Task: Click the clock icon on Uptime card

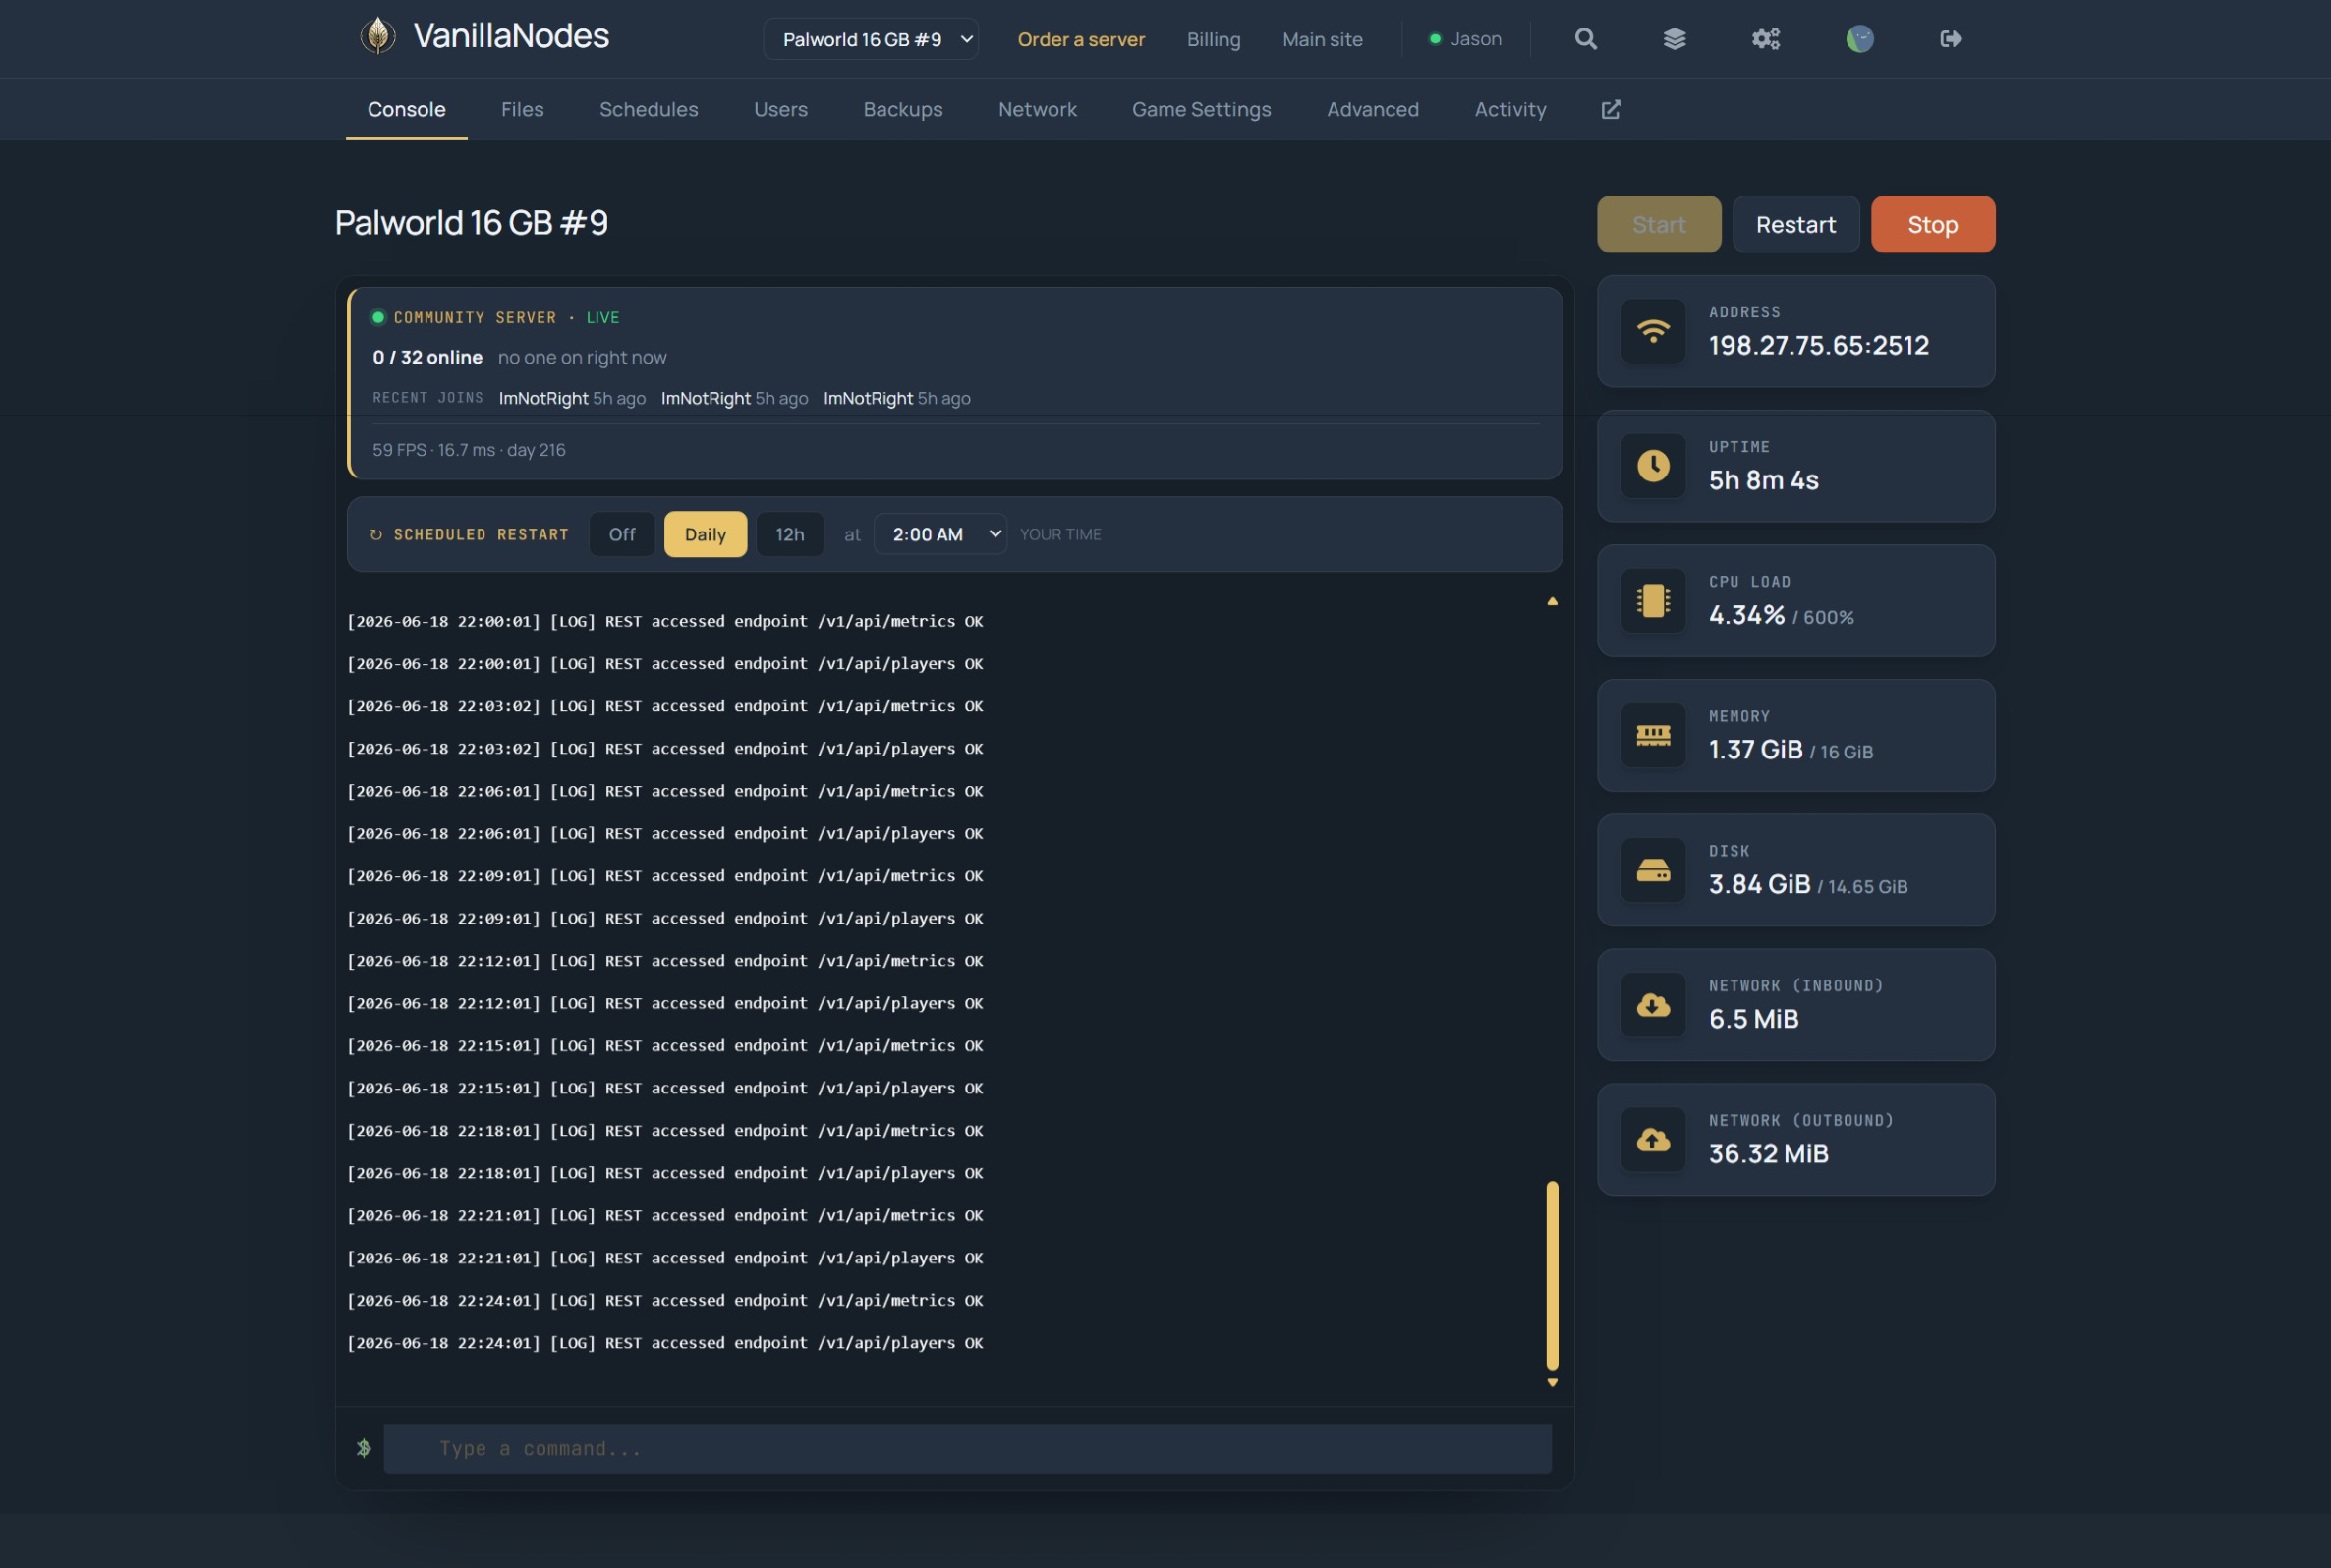Action: click(x=1652, y=466)
